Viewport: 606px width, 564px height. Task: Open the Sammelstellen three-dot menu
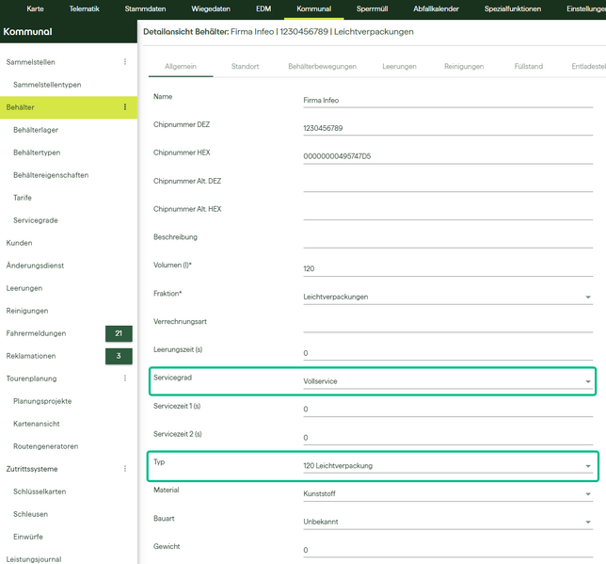(125, 62)
